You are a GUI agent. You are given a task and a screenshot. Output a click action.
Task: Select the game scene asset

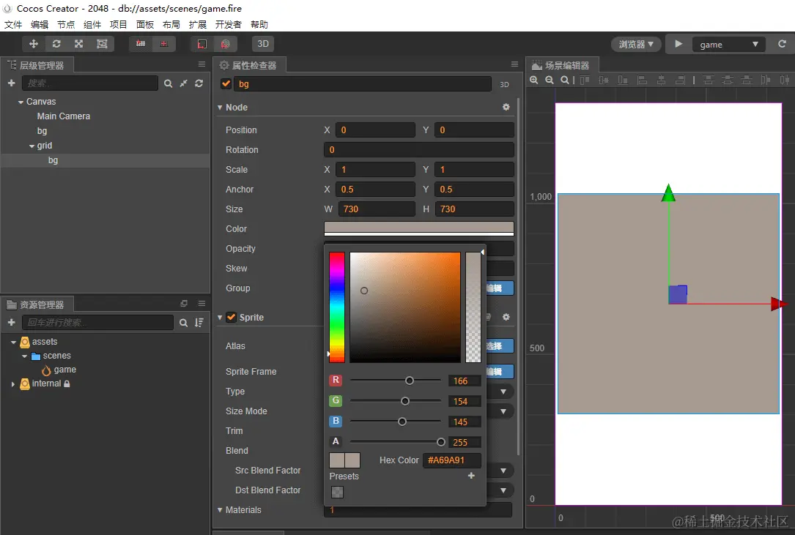(x=65, y=370)
